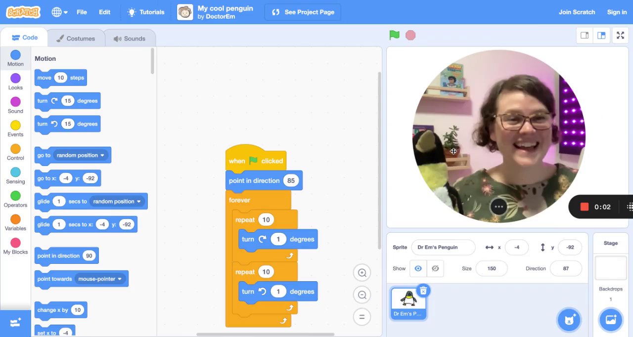Select the Control block category
The image size is (633, 337).
pos(15,152)
